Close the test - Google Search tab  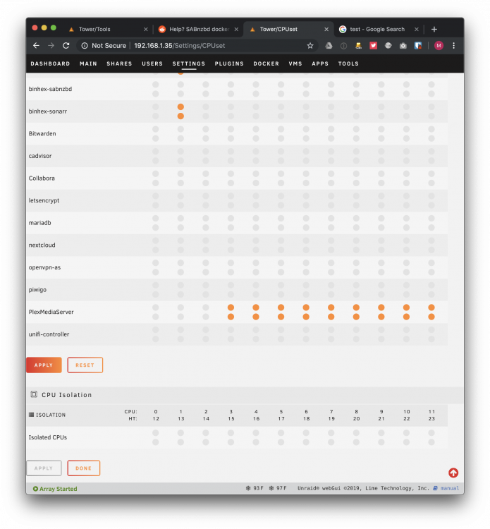coord(417,30)
